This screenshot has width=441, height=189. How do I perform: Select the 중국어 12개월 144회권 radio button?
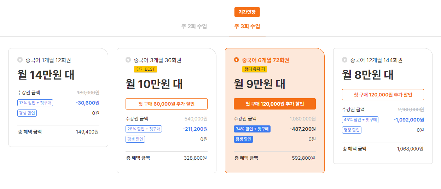point(344,60)
